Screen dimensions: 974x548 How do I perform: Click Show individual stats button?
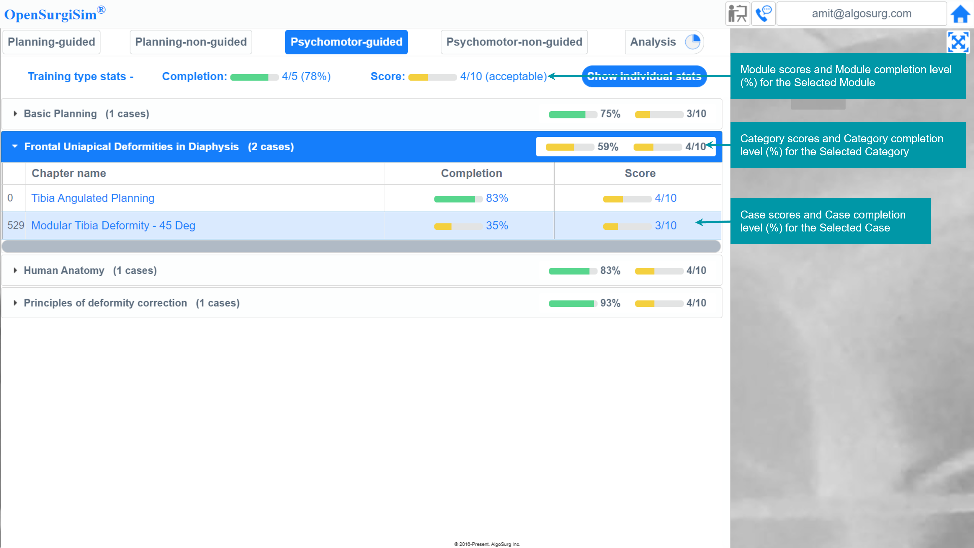click(644, 76)
